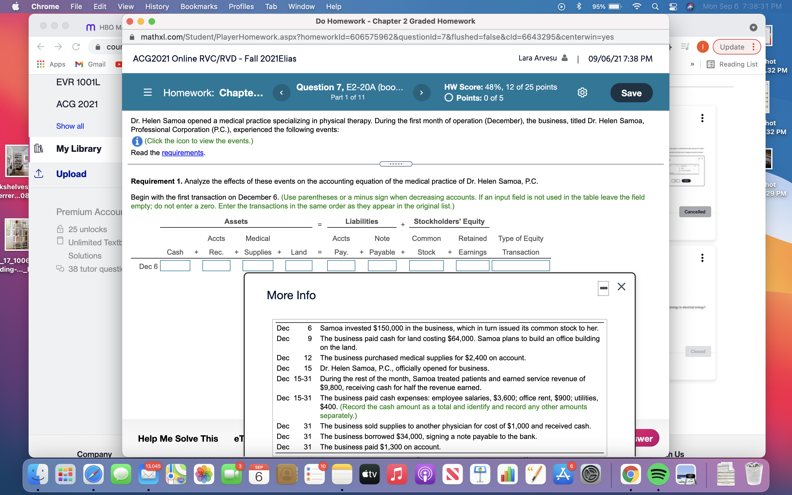This screenshot has height=495, width=792.
Task: Click the requirements link
Action: coord(183,153)
